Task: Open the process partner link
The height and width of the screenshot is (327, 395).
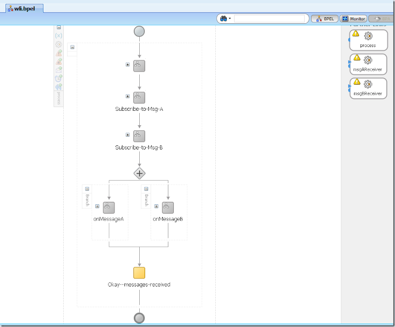Action: [x=368, y=40]
